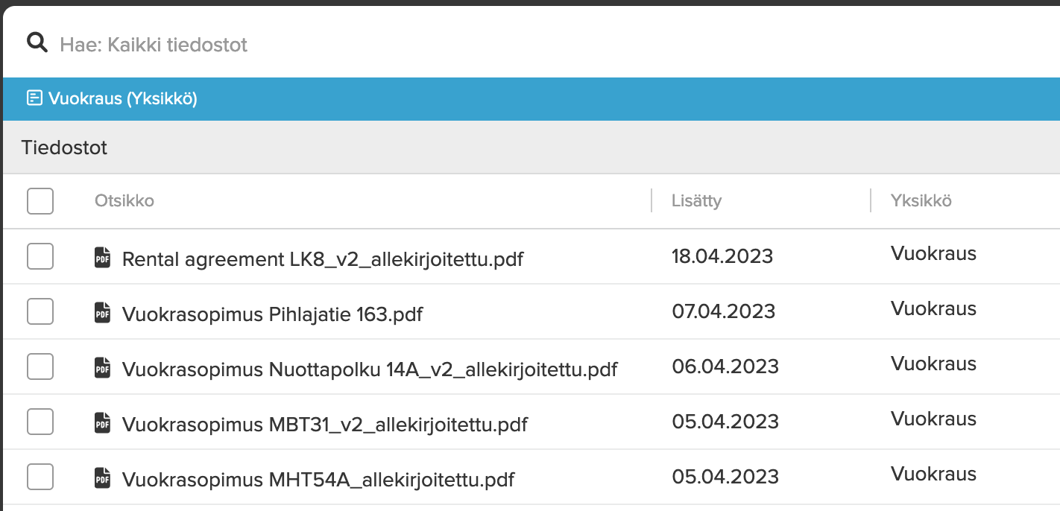This screenshot has width=1060, height=511.
Task: Tick checkbox next to Nuottapolku 14A file
Action: coord(40,366)
